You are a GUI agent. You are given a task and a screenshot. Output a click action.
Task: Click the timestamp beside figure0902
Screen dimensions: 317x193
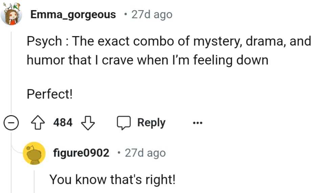pos(145,153)
